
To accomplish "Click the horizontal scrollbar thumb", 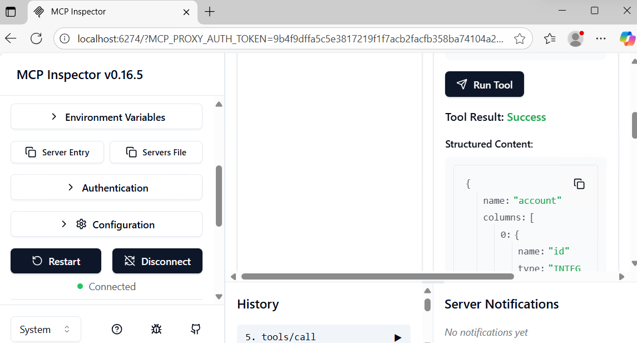I will coord(377,276).
